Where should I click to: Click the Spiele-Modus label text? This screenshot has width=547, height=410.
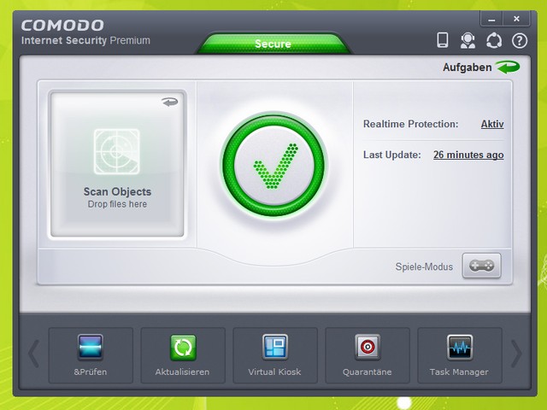tap(424, 266)
